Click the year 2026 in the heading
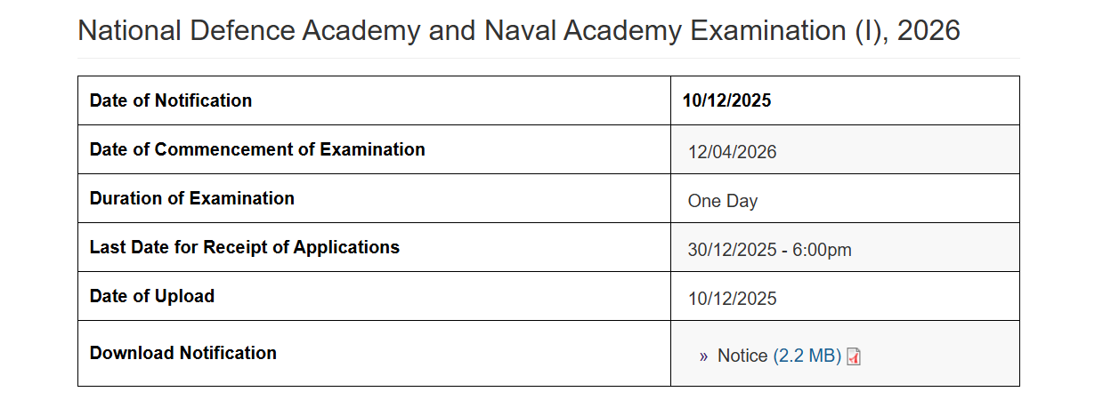This screenshot has width=1119, height=408. point(928,31)
